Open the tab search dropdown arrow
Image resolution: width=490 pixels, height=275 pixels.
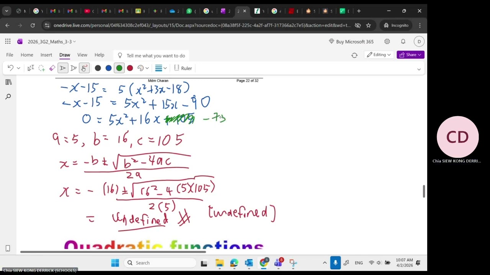[x=7, y=11]
